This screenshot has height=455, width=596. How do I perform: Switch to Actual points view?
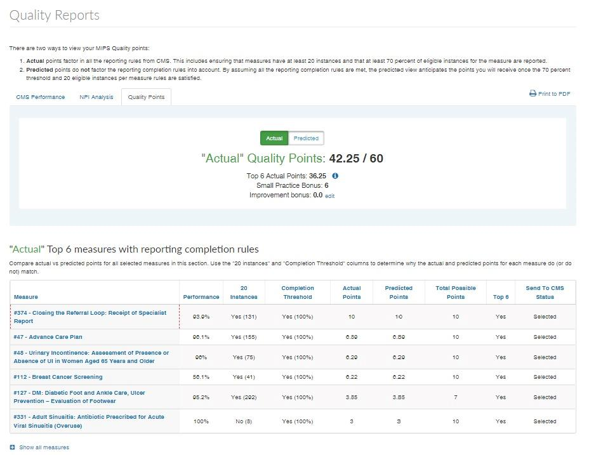[x=274, y=138]
